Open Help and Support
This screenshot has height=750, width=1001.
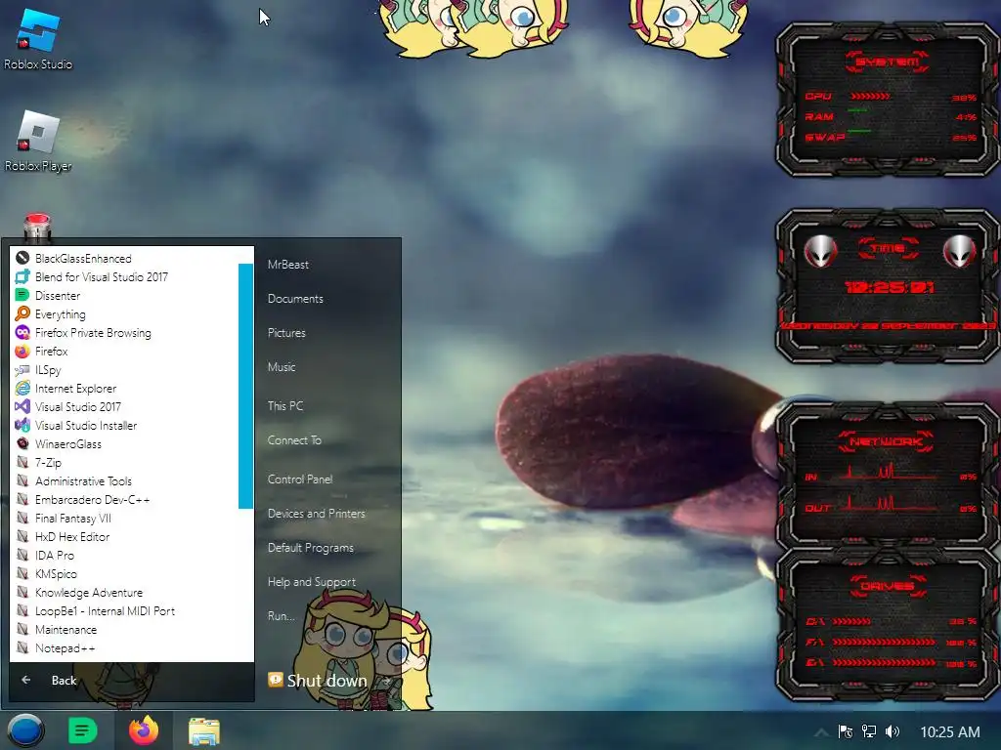point(312,582)
